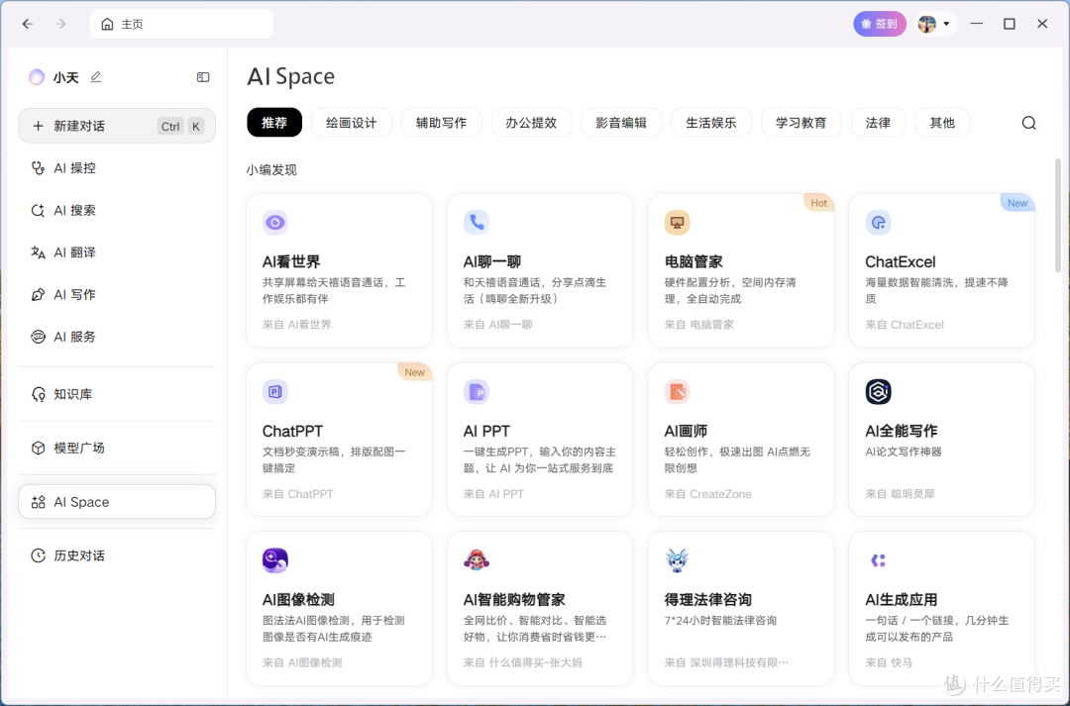
Task: Edit the assistant name 小天 pencil icon
Action: (x=95, y=77)
